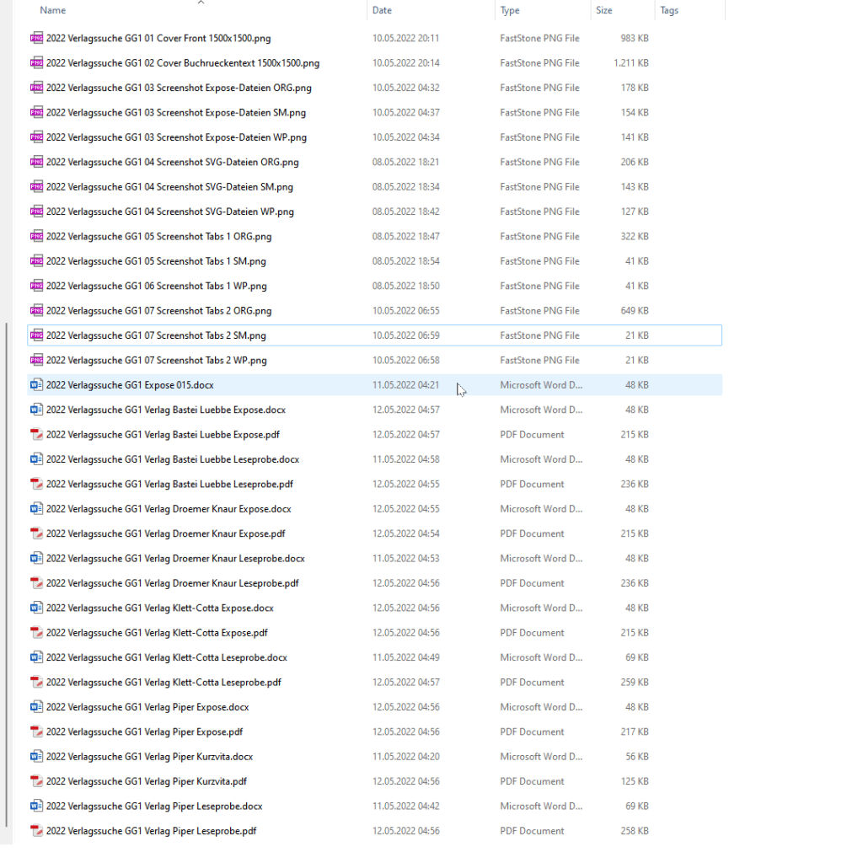Select Verlag Klett-Cotta Expose.pdf file name
This screenshot has height=863, width=863.
[x=157, y=633]
